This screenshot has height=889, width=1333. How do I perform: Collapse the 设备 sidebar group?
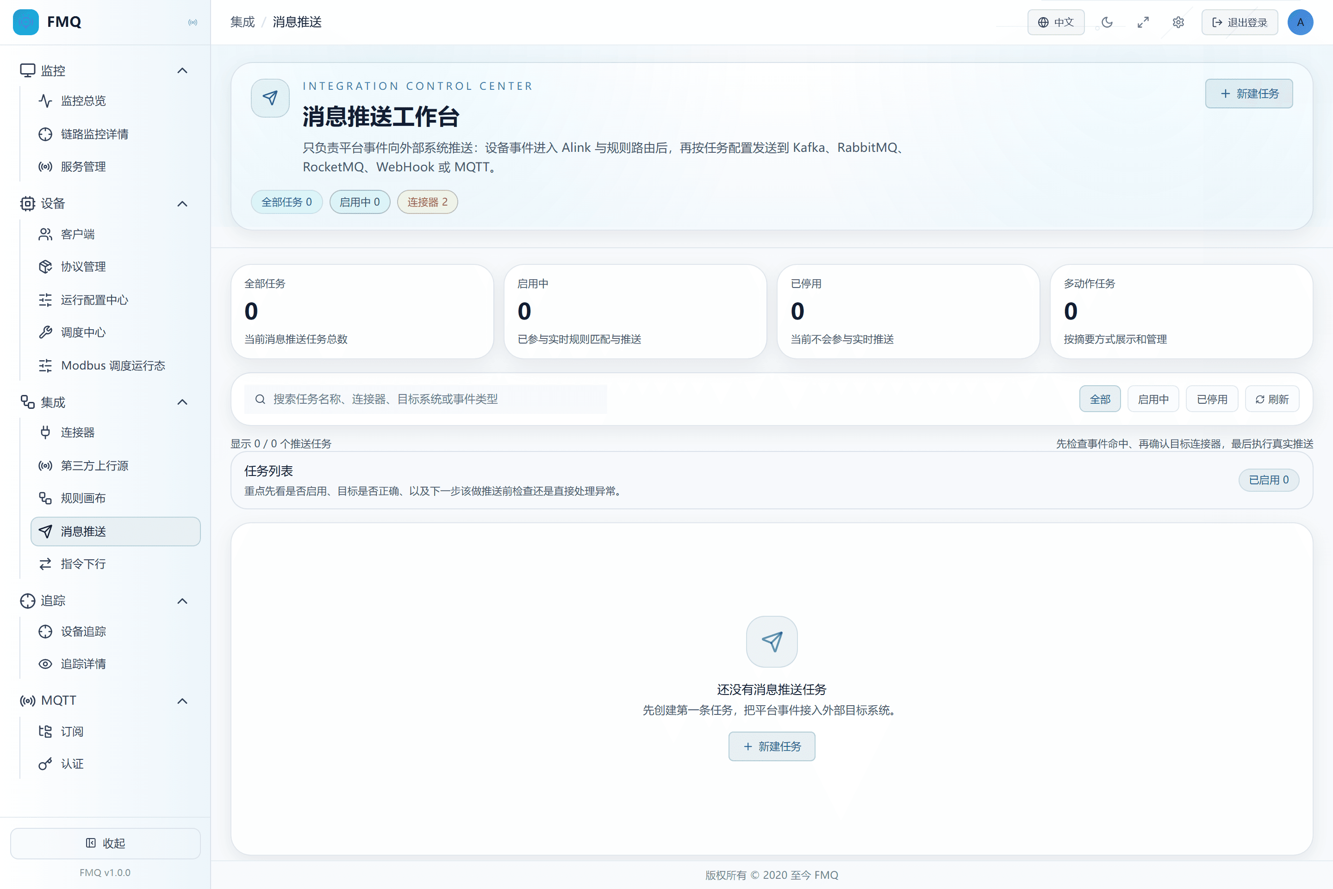coord(182,204)
